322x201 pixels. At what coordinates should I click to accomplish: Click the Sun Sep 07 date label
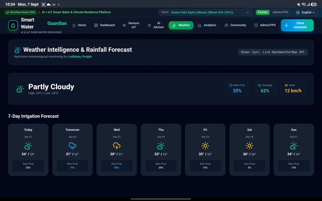[294, 137]
